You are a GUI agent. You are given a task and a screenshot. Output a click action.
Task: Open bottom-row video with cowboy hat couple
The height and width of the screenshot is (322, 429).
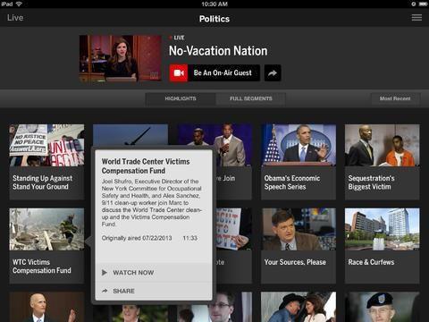pyautogui.click(x=299, y=307)
